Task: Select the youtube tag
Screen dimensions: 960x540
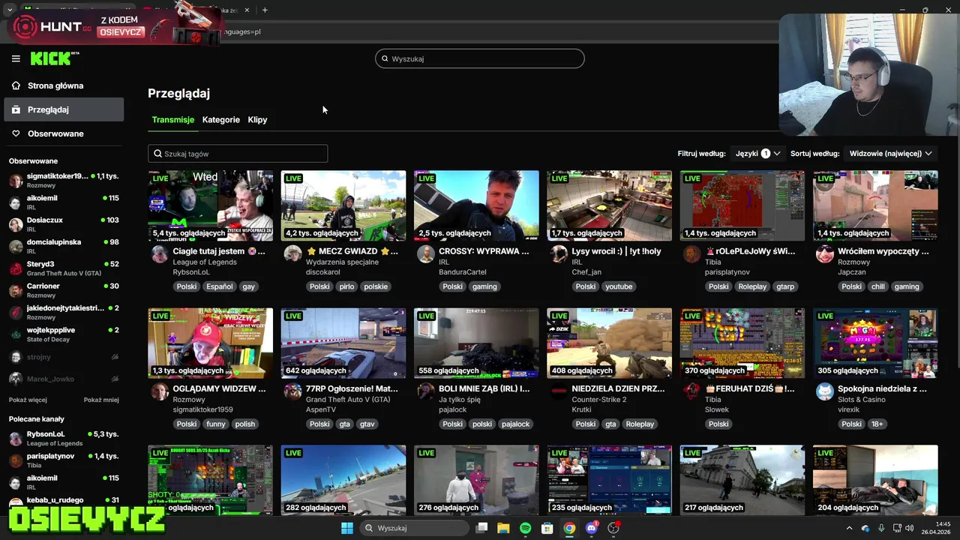Action: click(x=619, y=286)
